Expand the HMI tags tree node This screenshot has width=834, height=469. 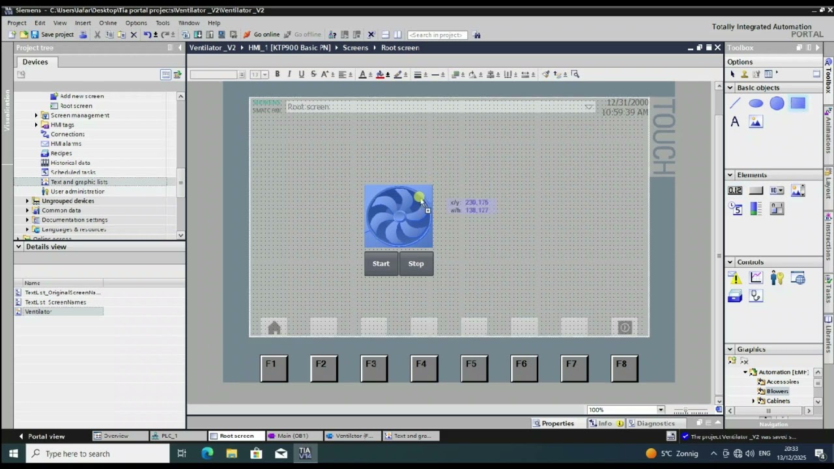(36, 124)
